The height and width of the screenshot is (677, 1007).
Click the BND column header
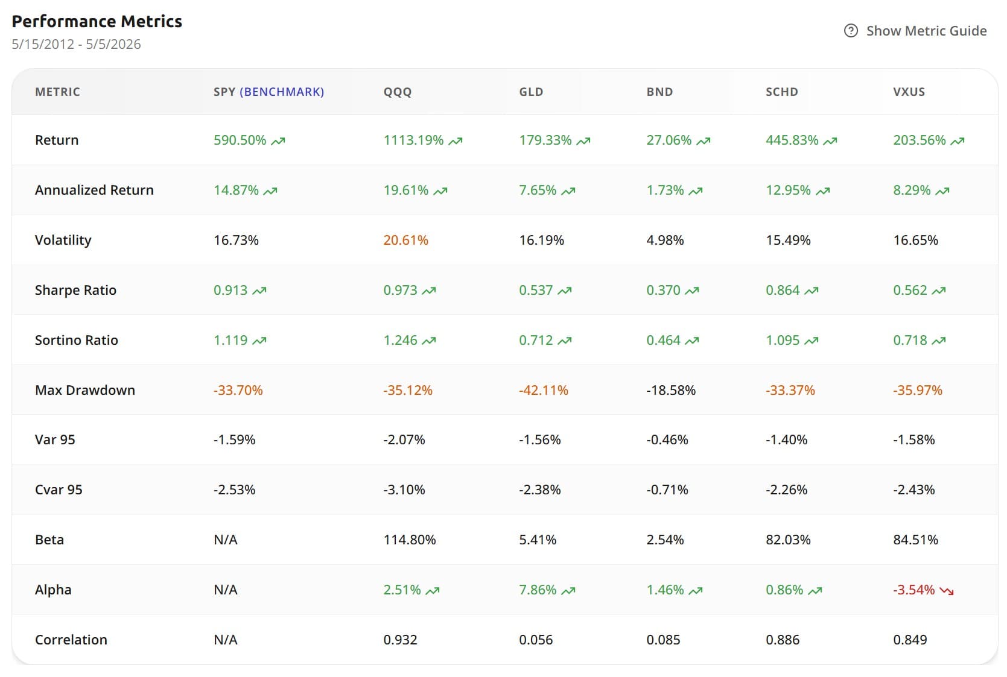[x=659, y=92]
